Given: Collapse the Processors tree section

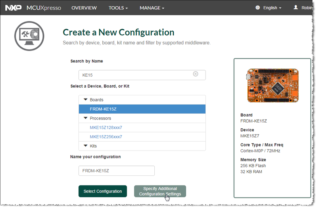Looking at the screenshot, I should [x=85, y=118].
